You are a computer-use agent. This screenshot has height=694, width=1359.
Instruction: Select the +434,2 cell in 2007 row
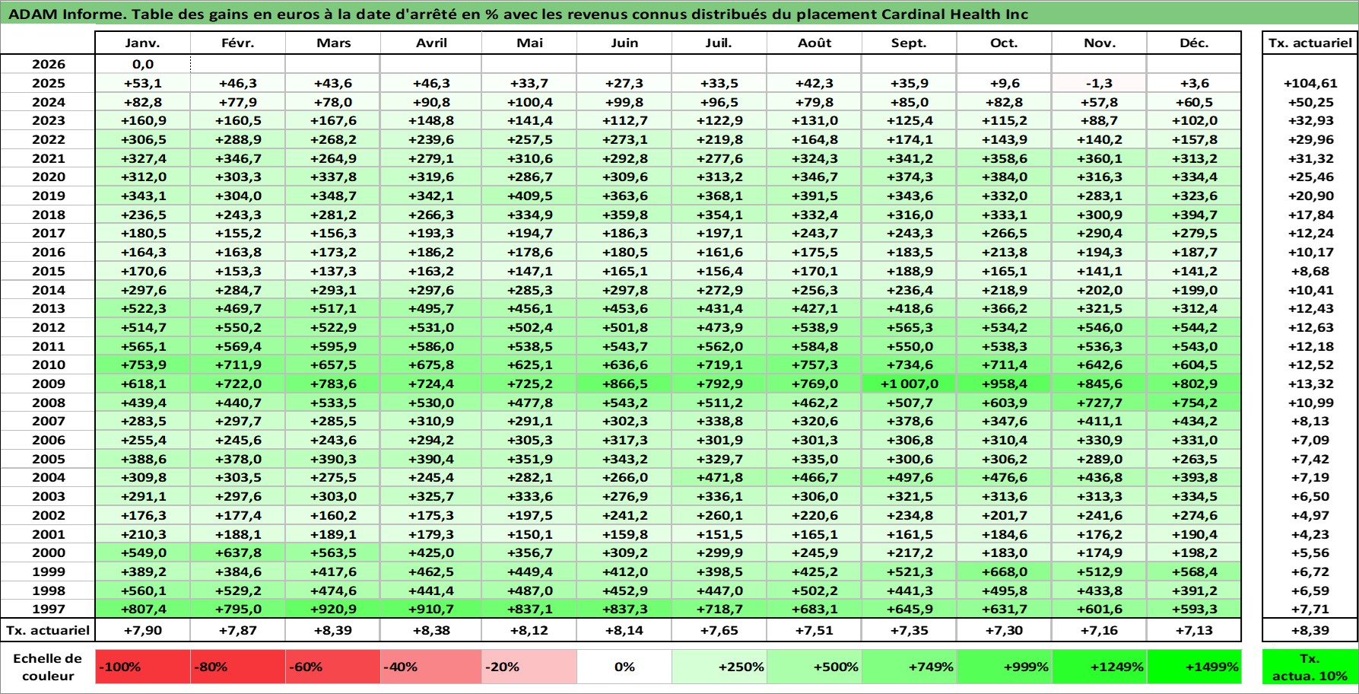1194,421
